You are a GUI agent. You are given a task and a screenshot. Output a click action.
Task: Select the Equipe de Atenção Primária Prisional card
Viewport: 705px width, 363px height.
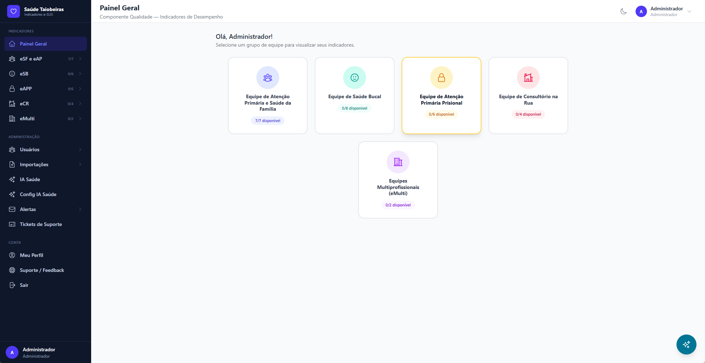coord(442,95)
